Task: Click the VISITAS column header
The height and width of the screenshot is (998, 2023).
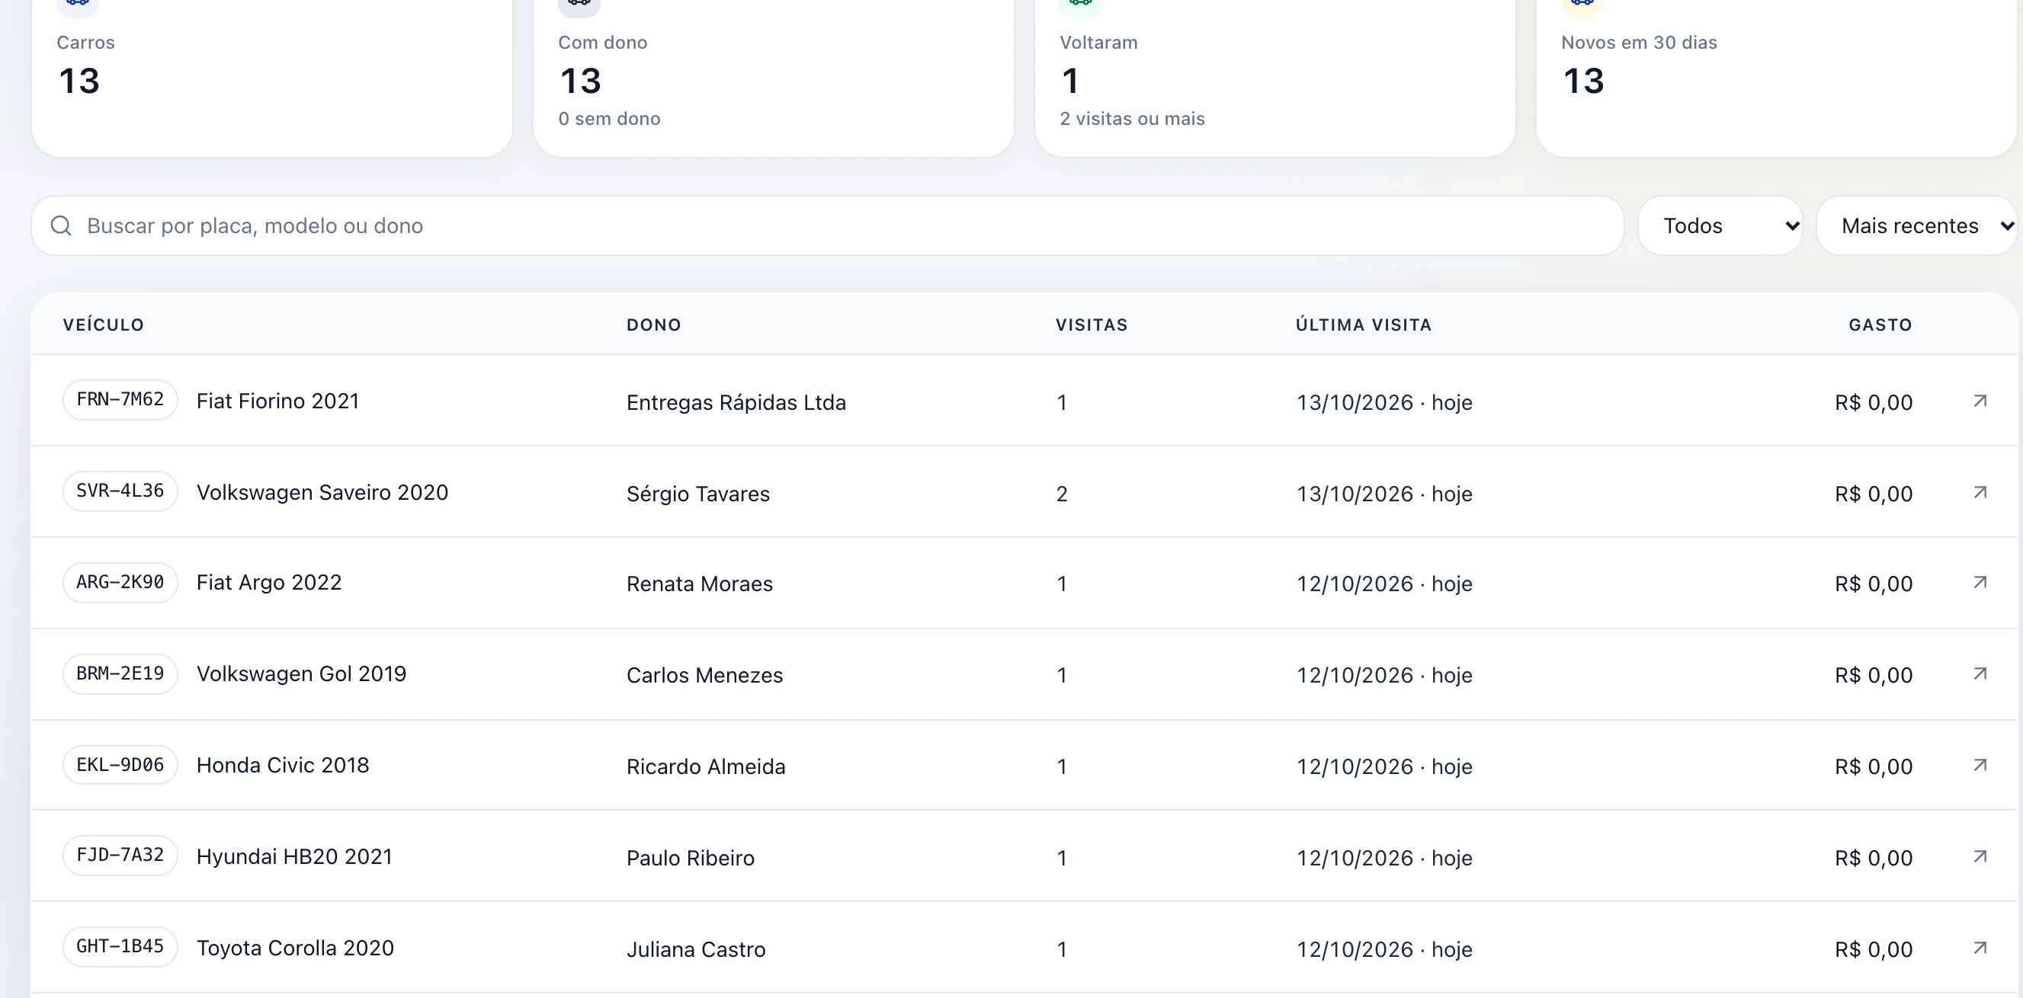Action: click(x=1092, y=325)
